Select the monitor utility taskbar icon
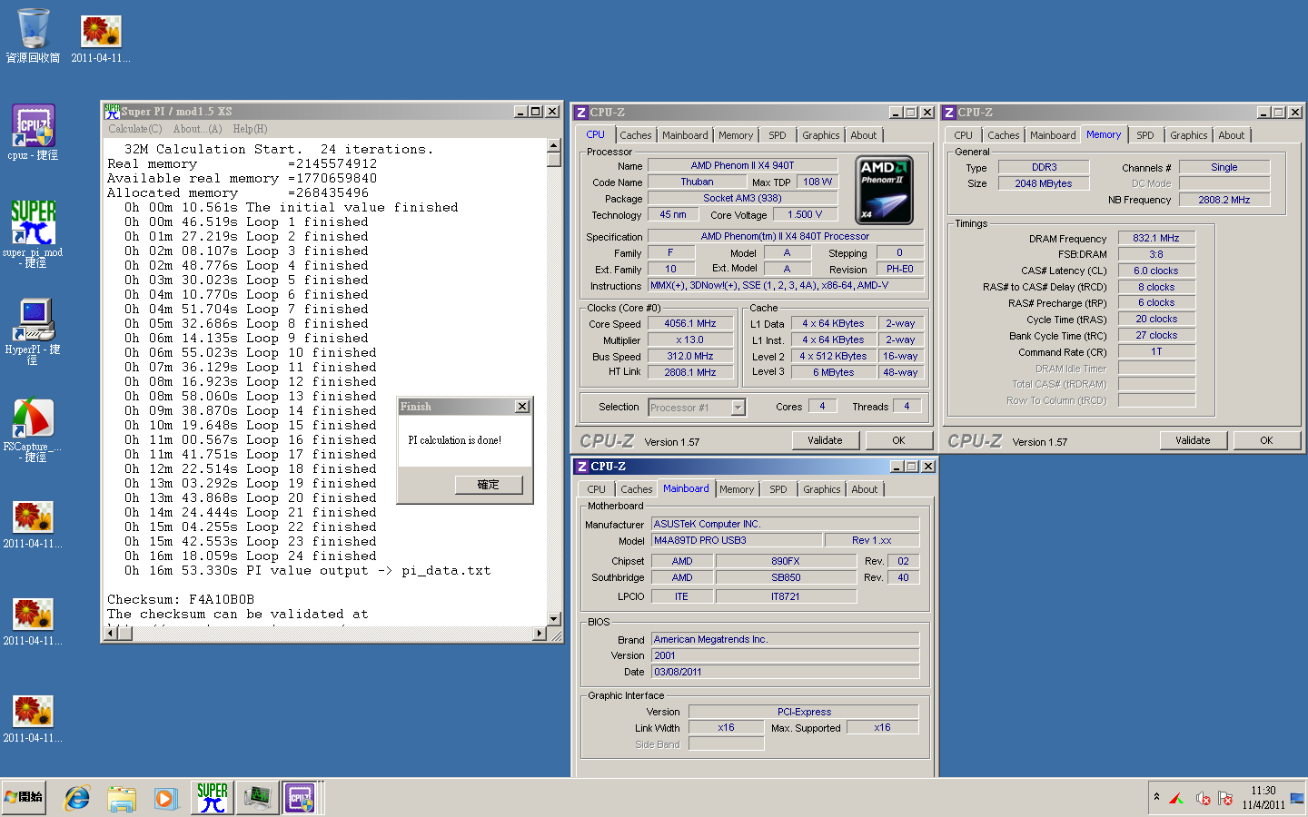The image size is (1308, 817). point(257,798)
